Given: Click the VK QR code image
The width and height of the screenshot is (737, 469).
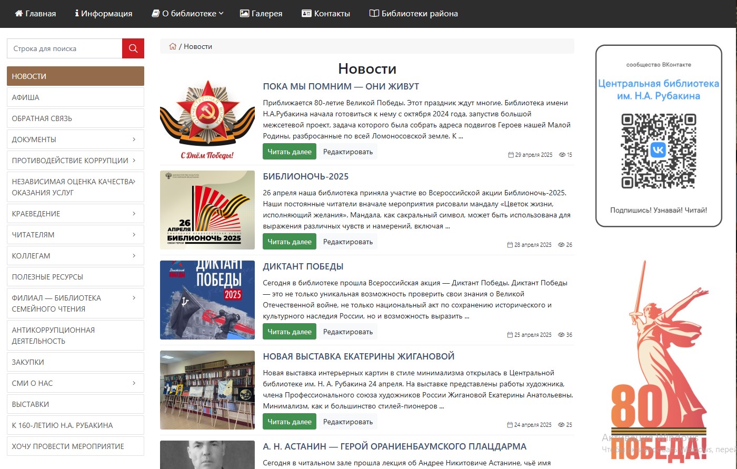Looking at the screenshot, I should click(x=659, y=151).
